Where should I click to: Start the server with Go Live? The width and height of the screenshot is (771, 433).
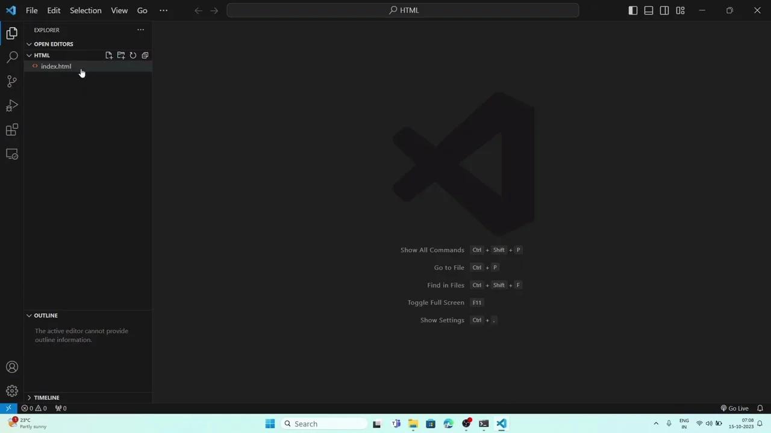pos(736,408)
